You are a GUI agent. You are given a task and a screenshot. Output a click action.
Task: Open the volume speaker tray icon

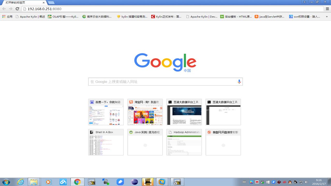click(x=307, y=182)
